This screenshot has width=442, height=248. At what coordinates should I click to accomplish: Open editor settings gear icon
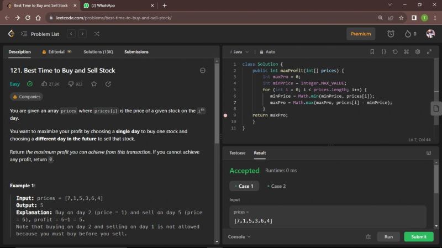417,52
